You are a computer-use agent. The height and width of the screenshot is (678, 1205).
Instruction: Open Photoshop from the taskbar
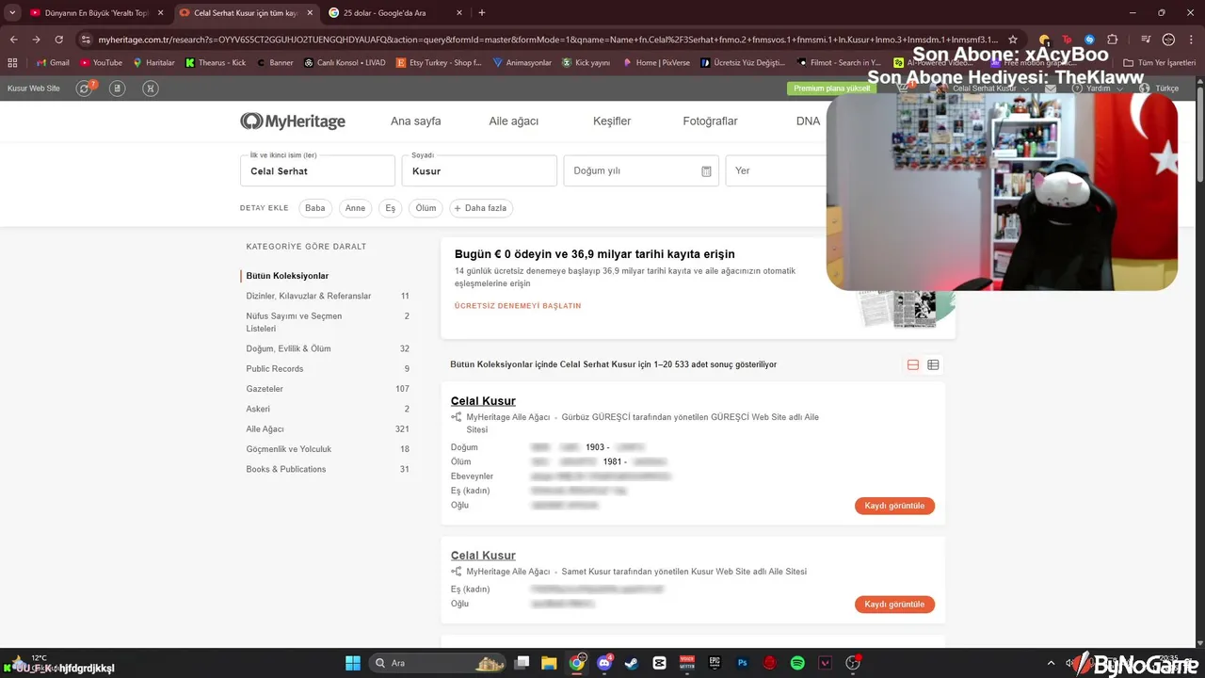point(742,663)
